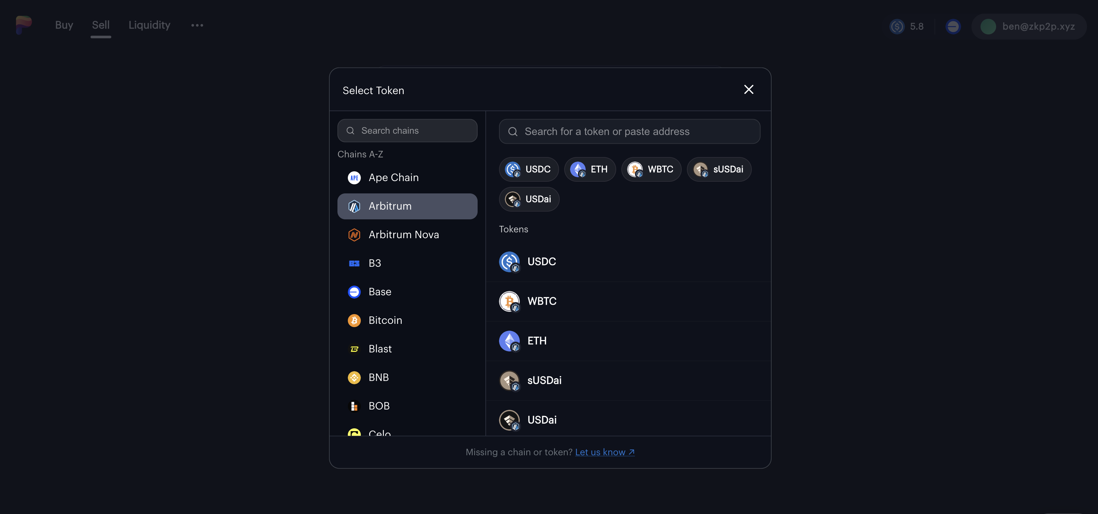Pick the ETH quick-select chip
This screenshot has height=514, width=1098.
coord(590,169)
